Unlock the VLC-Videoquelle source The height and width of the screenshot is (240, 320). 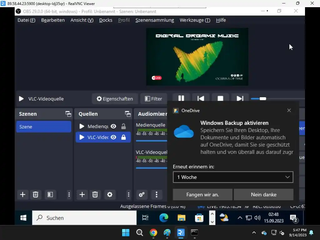123,137
